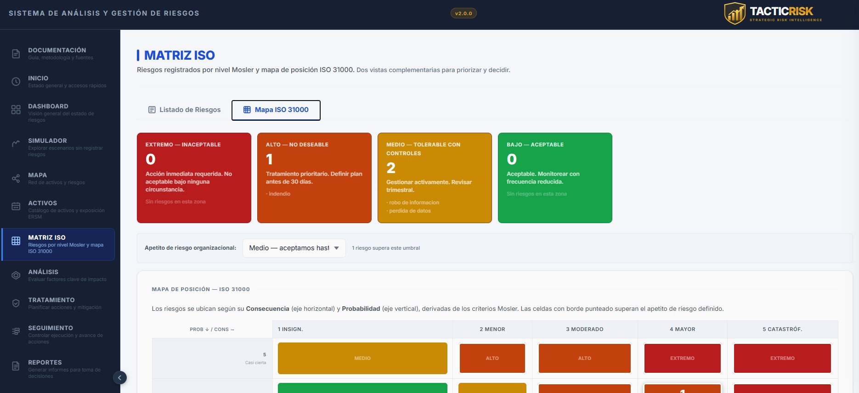Image resolution: width=859 pixels, height=393 pixels.
Task: Click the '2 MENOR' column header
Action: pos(492,329)
